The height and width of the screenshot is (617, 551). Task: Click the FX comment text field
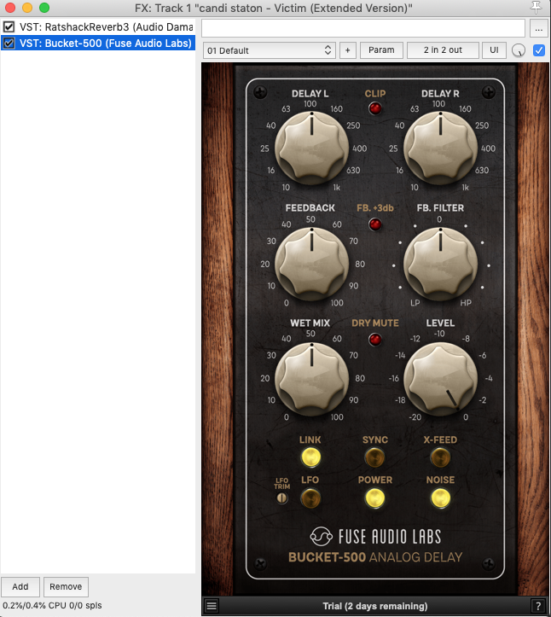(x=363, y=29)
